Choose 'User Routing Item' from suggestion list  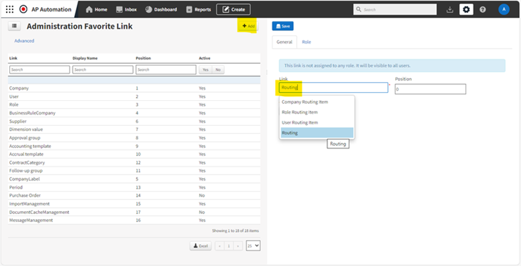pos(300,122)
